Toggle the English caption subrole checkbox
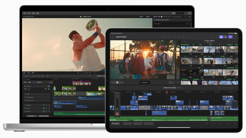 click(x=25, y=89)
